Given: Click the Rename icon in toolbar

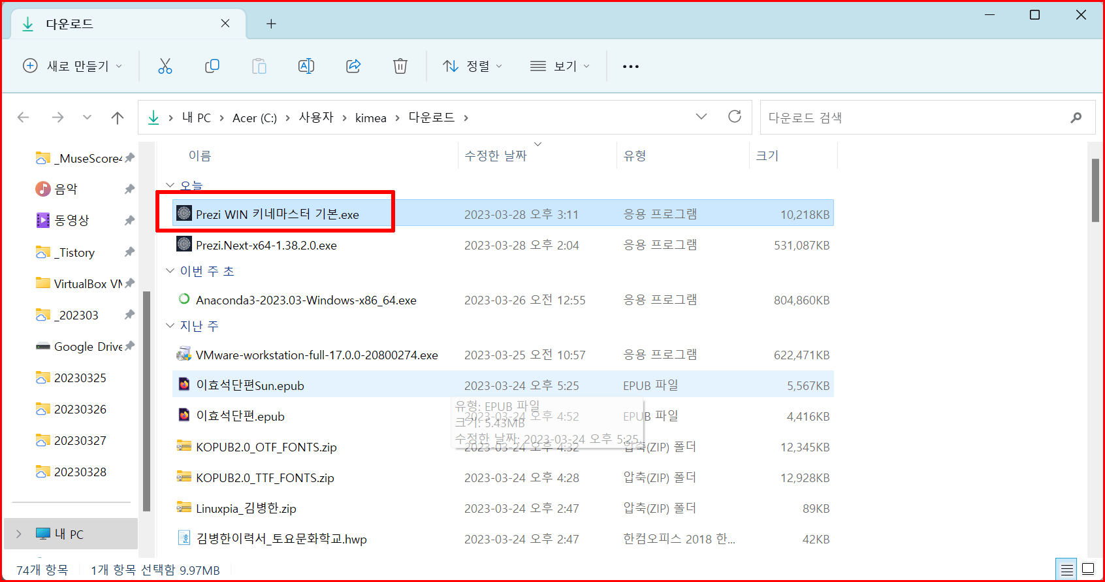Looking at the screenshot, I should tap(306, 66).
